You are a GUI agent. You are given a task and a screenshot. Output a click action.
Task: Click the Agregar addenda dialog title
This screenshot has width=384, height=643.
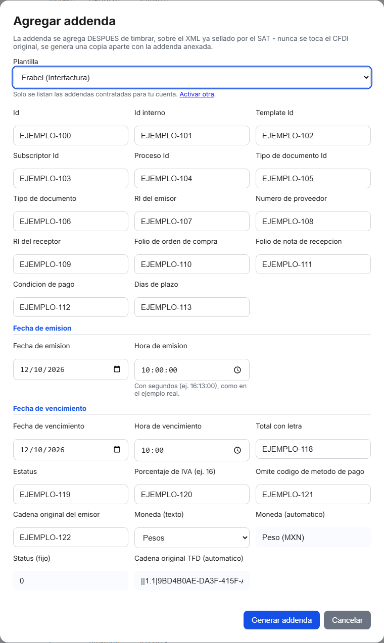click(x=64, y=21)
